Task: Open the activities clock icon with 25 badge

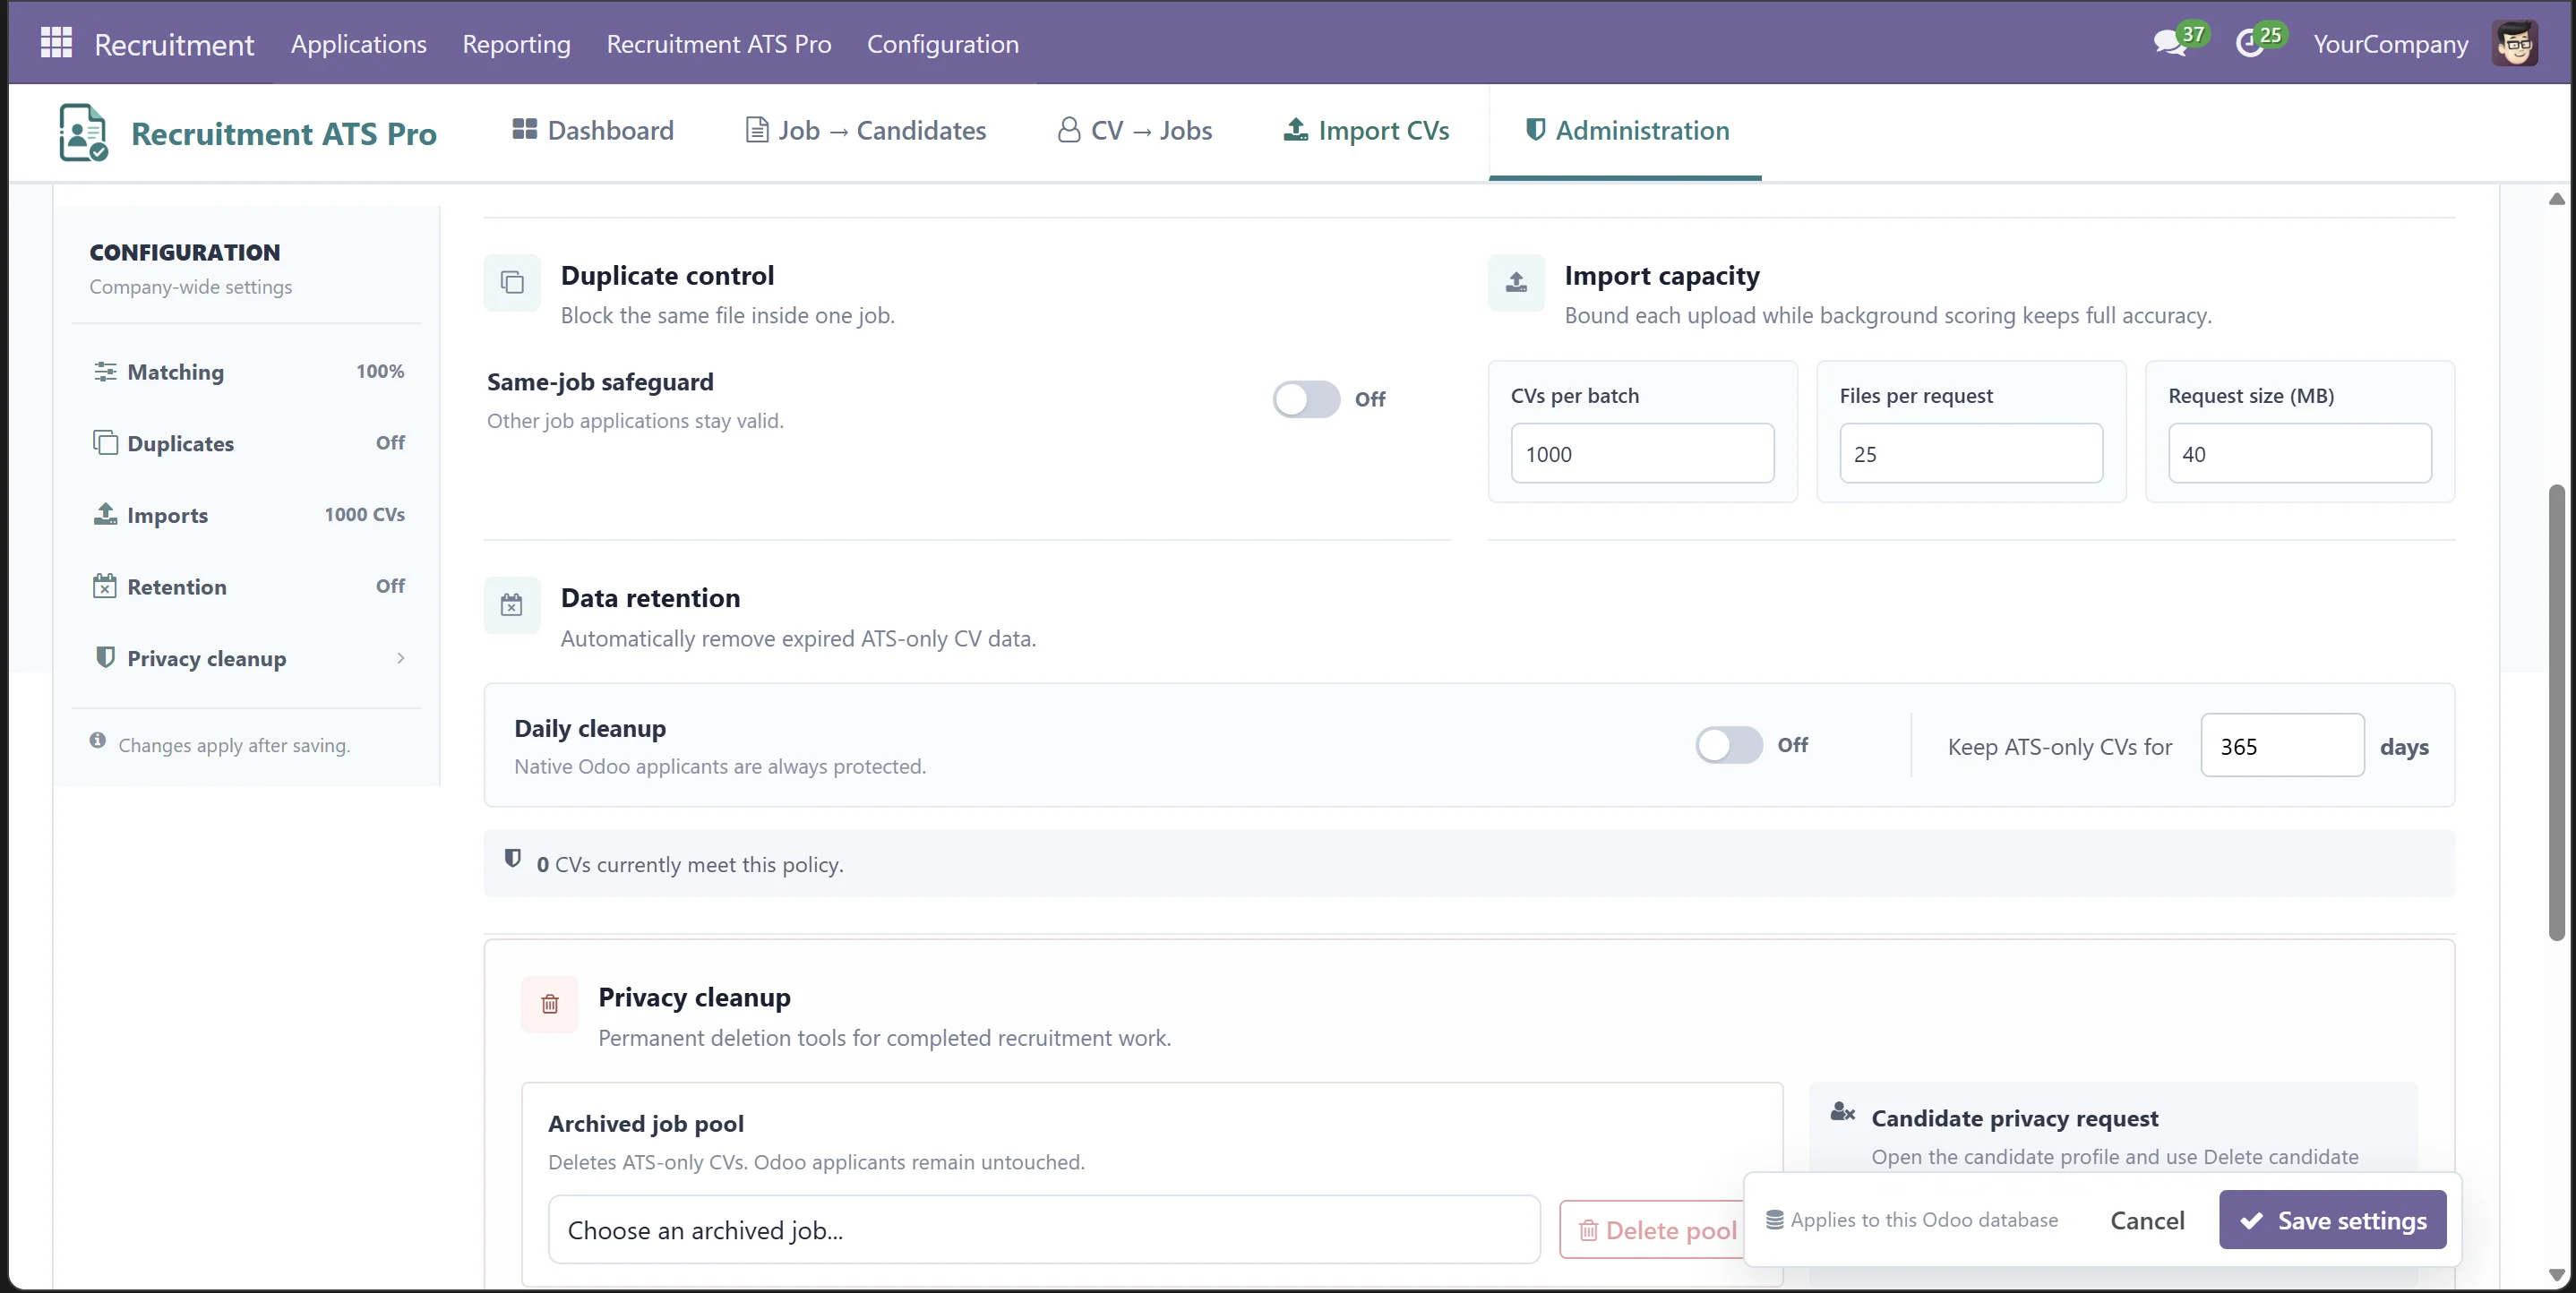Action: pyautogui.click(x=2249, y=43)
